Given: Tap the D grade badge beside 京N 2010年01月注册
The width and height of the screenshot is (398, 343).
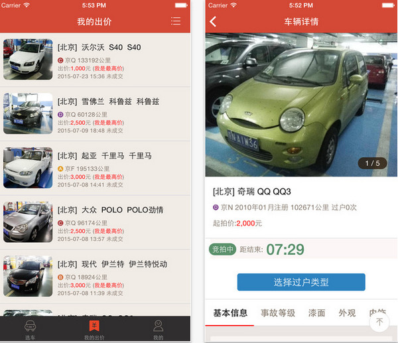Looking at the screenshot, I should pos(216,208).
